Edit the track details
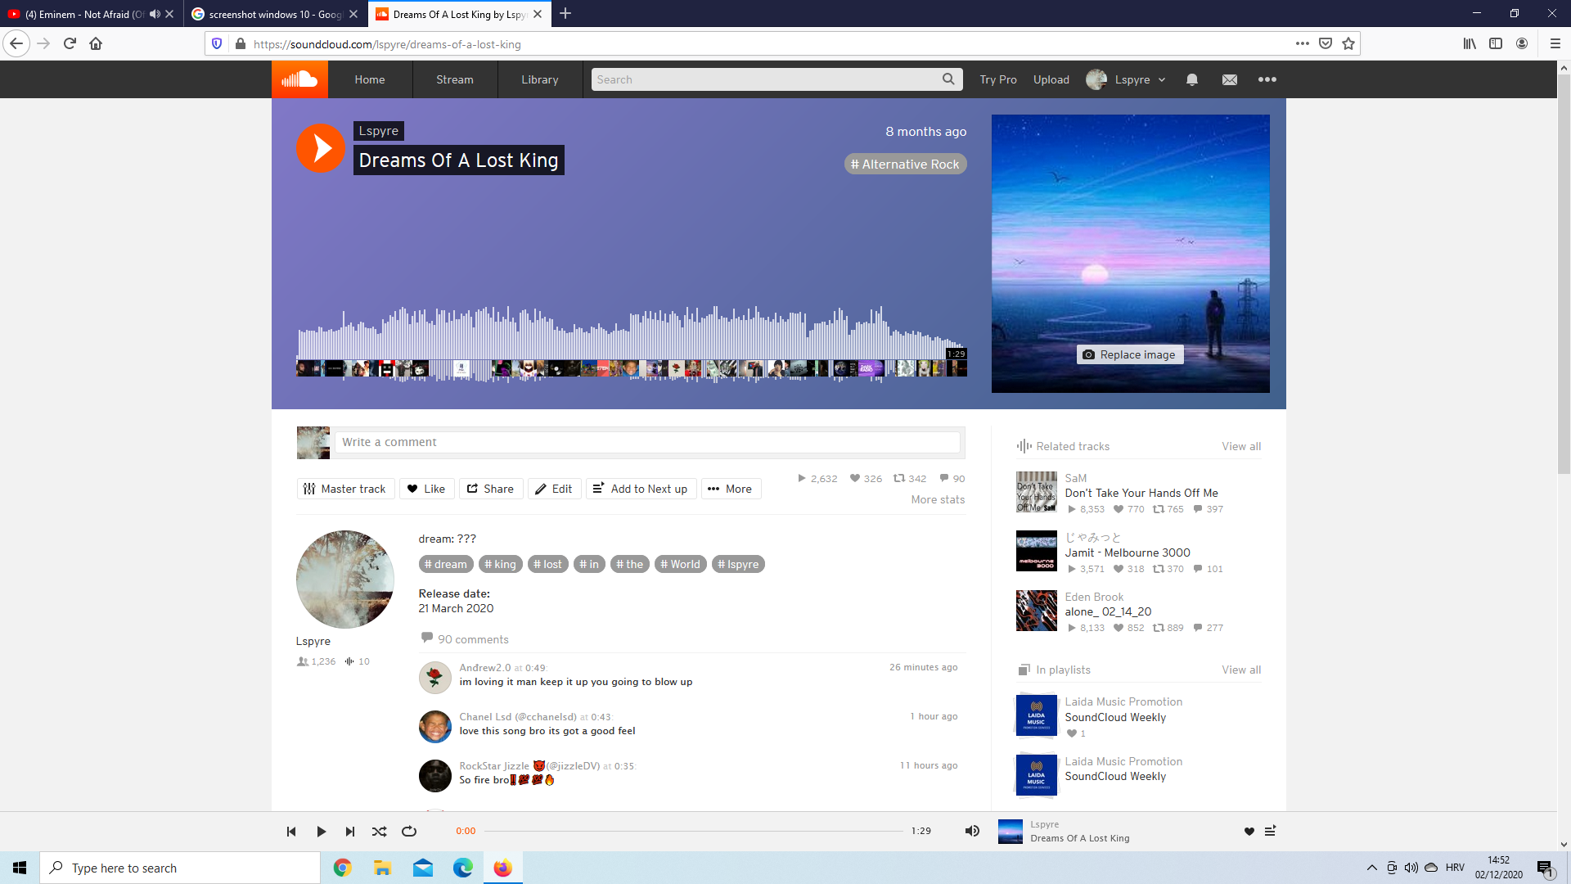This screenshot has height=884, width=1571. tap(554, 489)
